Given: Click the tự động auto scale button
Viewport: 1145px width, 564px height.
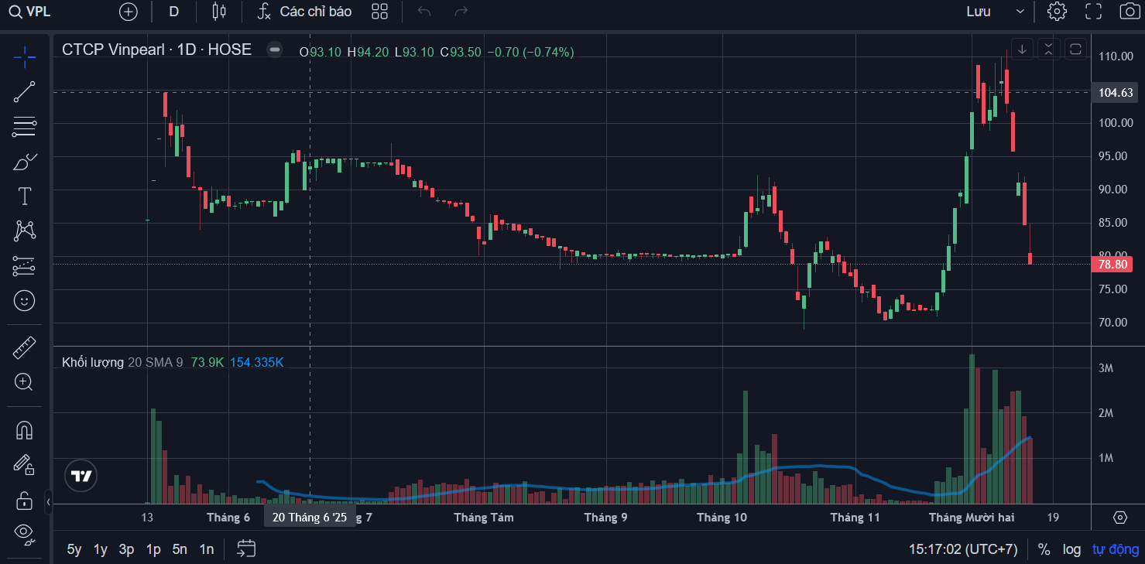Looking at the screenshot, I should [x=1115, y=549].
